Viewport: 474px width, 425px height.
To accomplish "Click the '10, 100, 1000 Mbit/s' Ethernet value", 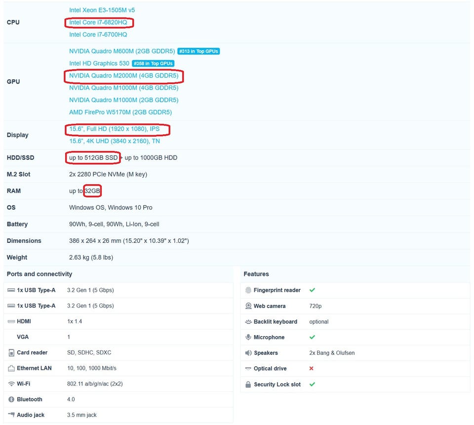I will pyautogui.click(x=92, y=368).
